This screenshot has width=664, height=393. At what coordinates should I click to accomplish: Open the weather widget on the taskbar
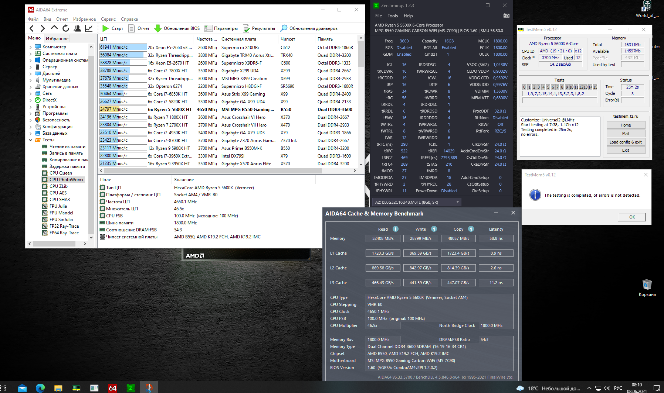click(548, 388)
